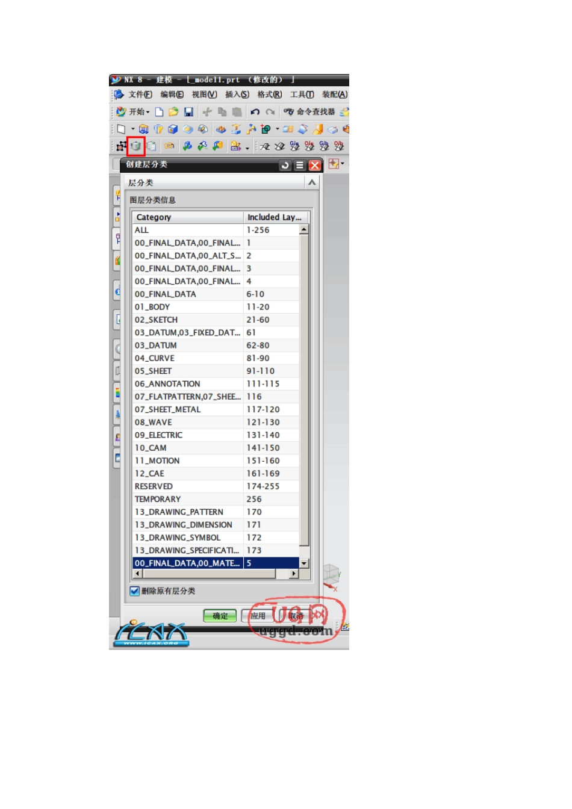
Task: Select the 09_ELECTRIC category row
Action: tap(216, 435)
